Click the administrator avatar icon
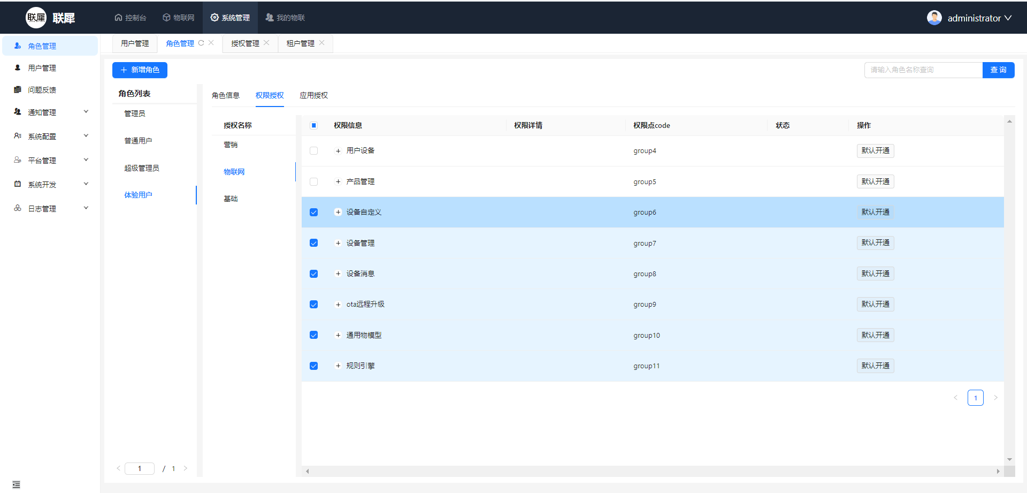This screenshot has width=1027, height=493. click(934, 18)
